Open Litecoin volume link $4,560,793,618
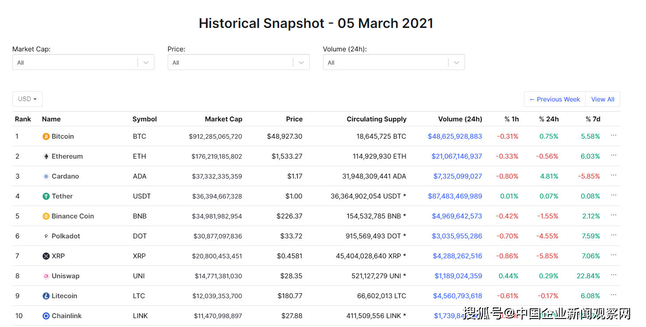 pos(457,296)
